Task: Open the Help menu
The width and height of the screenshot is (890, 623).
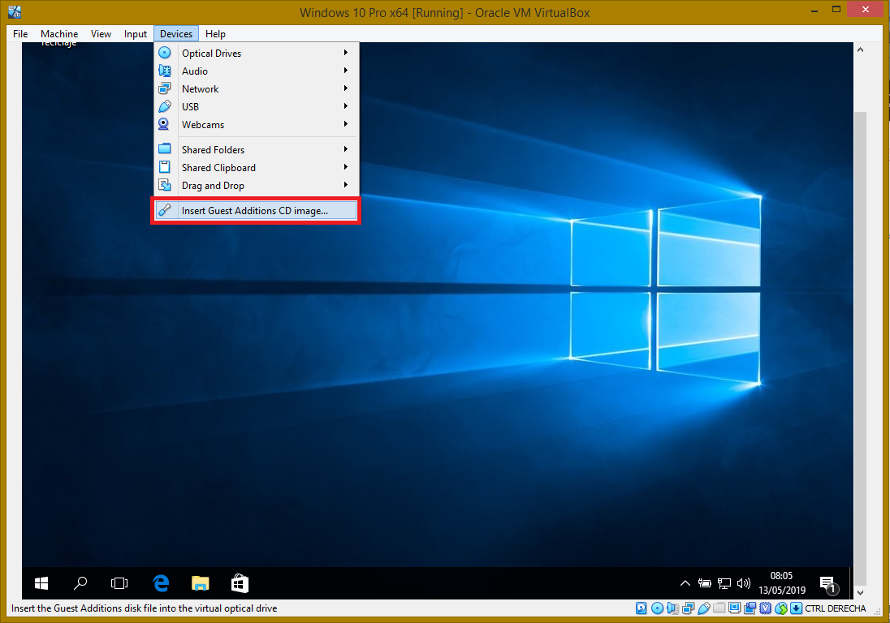Action: point(215,34)
